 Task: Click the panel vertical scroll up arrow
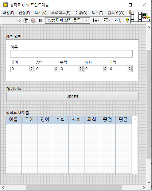point(149,27)
